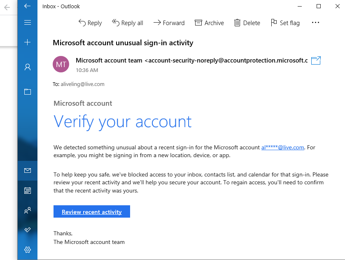The width and height of the screenshot is (345, 260).
Task: Switch to Mail envelope icon
Action: (x=28, y=170)
